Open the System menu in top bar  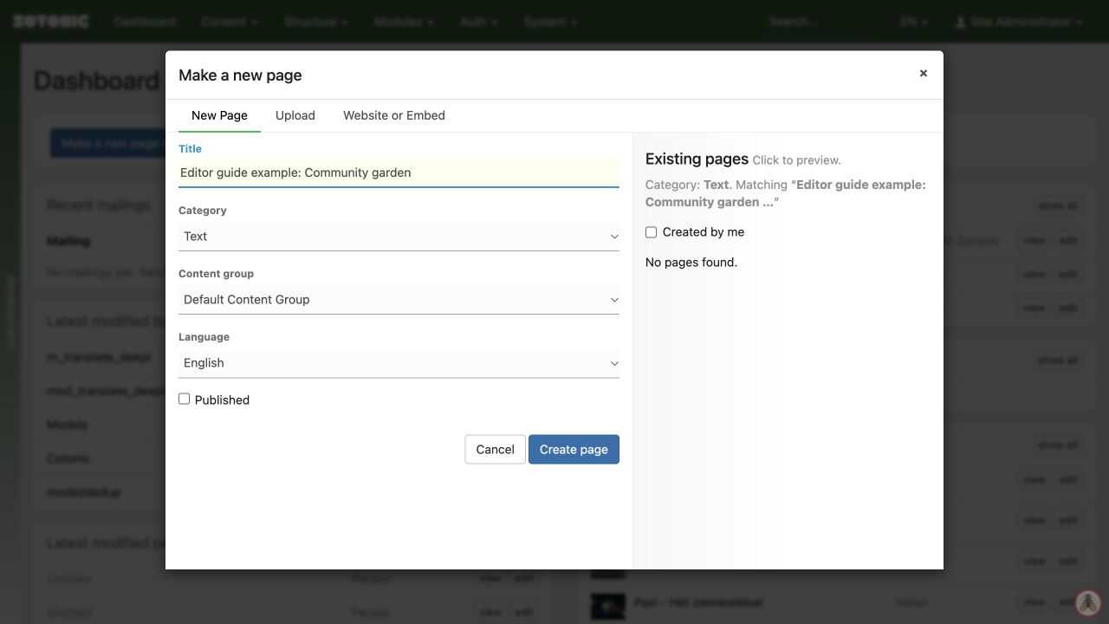point(550,22)
